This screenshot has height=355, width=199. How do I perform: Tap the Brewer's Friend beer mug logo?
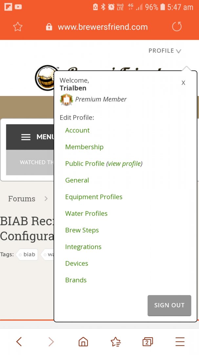(46, 78)
